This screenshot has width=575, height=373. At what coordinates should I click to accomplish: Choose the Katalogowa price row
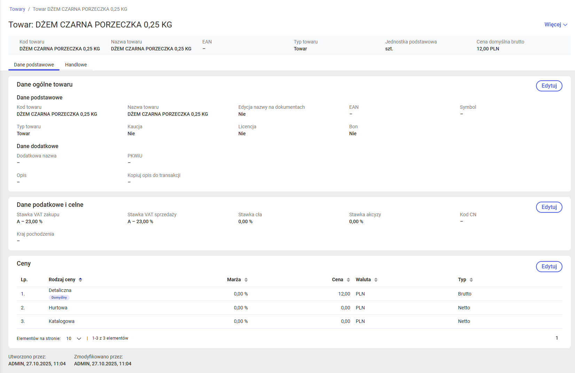click(62, 321)
